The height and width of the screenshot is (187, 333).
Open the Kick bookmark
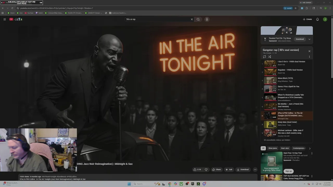pos(20,13)
